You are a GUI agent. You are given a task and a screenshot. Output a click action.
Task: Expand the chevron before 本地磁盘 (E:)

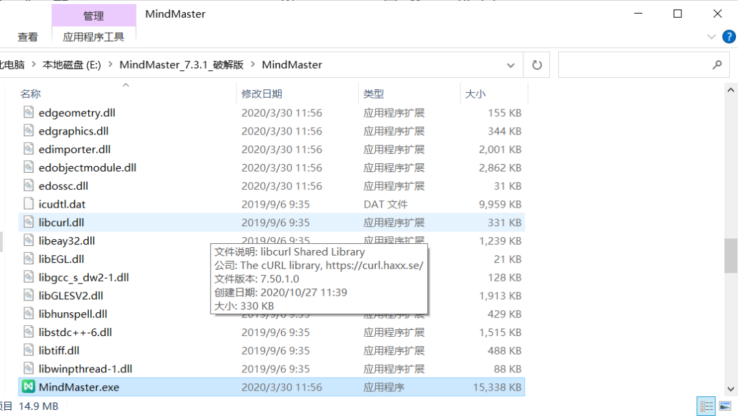(x=33, y=64)
